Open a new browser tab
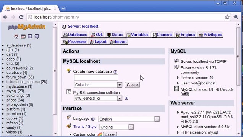Screen dimensions: 243x137 [63, 9]
